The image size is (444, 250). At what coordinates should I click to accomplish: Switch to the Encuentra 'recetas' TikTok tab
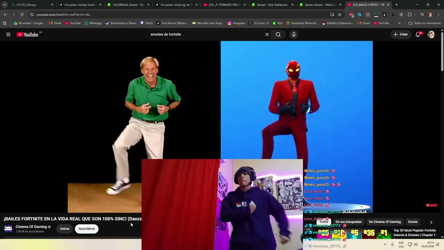[x=79, y=5]
